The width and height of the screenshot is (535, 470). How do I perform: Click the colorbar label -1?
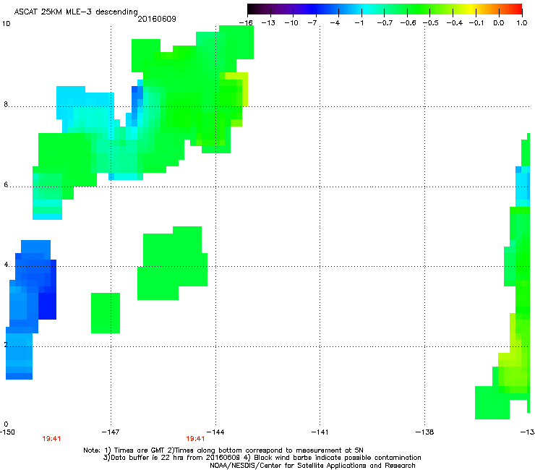pyautogui.click(x=359, y=23)
